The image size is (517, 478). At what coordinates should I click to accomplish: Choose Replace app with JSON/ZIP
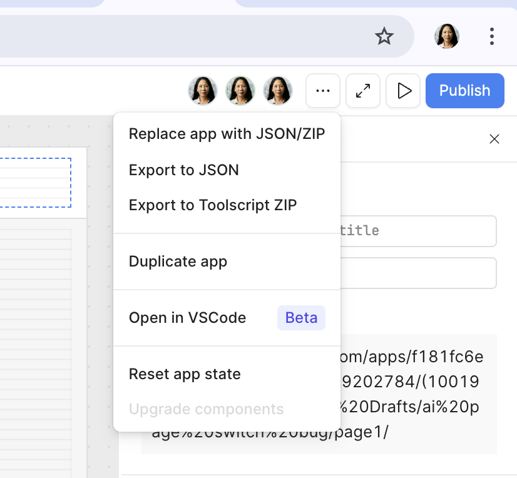coord(227,134)
